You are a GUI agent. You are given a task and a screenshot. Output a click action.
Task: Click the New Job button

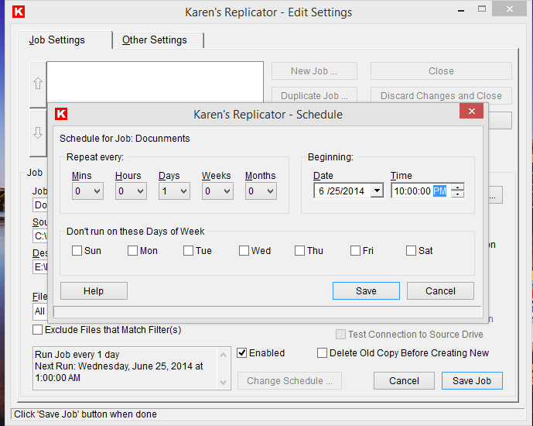tap(314, 70)
